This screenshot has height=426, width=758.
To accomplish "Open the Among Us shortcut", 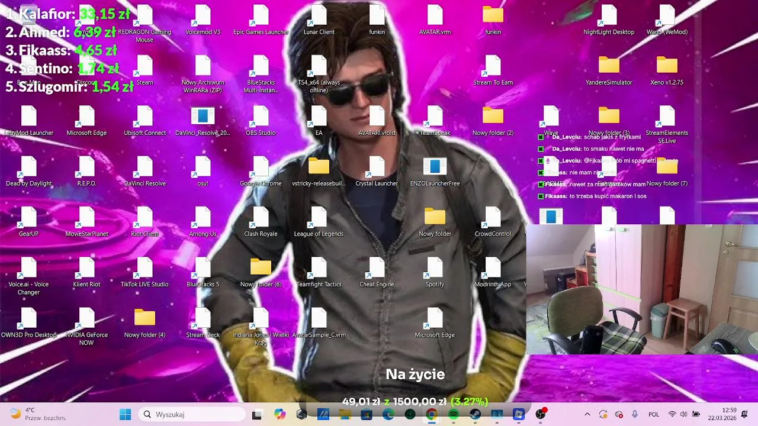I will (203, 221).
